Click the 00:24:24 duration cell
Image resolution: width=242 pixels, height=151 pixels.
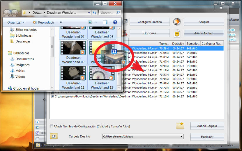point(178,66)
